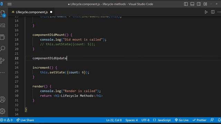The height and width of the screenshot is (124, 221).
Task: Click Lifecycle Methods heading text in JSX
Action: coord(77,96)
